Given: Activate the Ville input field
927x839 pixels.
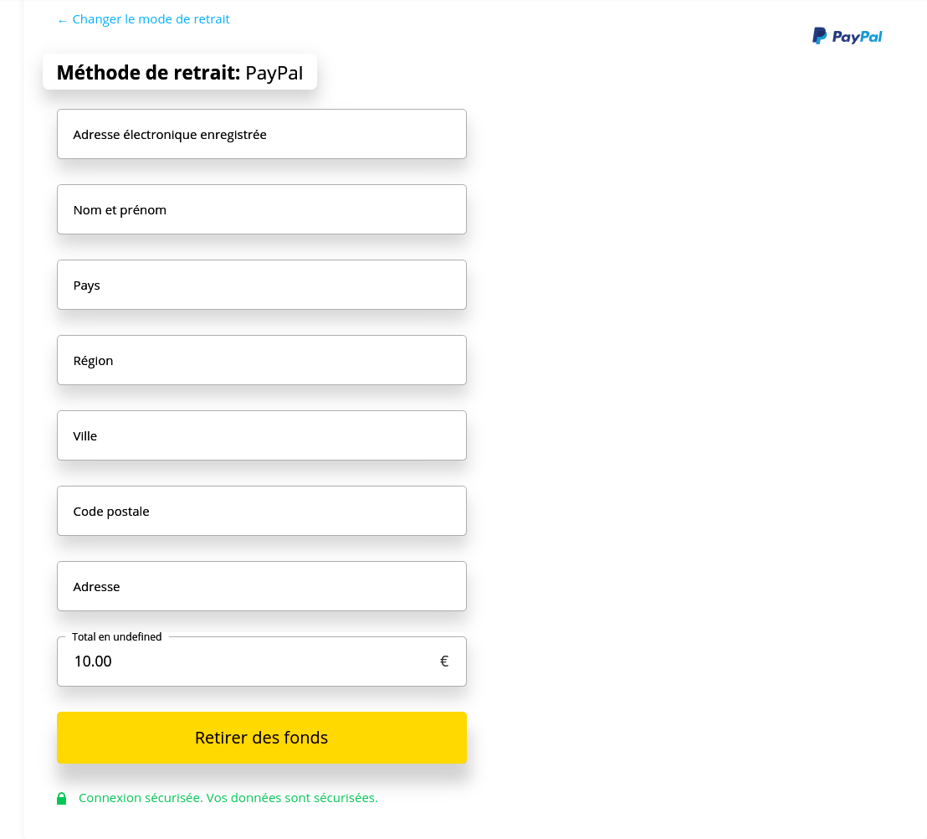Looking at the screenshot, I should point(262,435).
